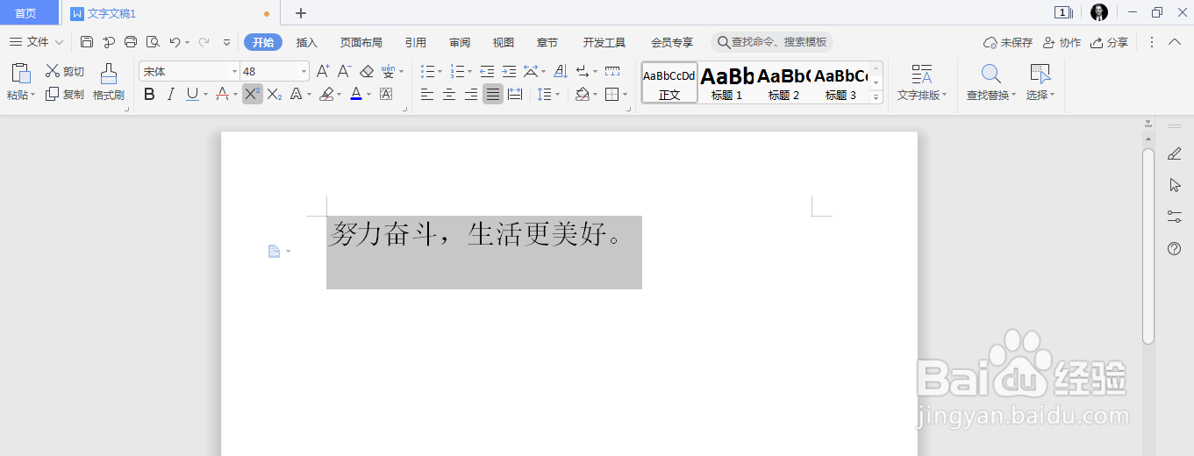Image resolution: width=1194 pixels, height=456 pixels.
Task: Switch to the 引用 tab
Action: point(416,42)
